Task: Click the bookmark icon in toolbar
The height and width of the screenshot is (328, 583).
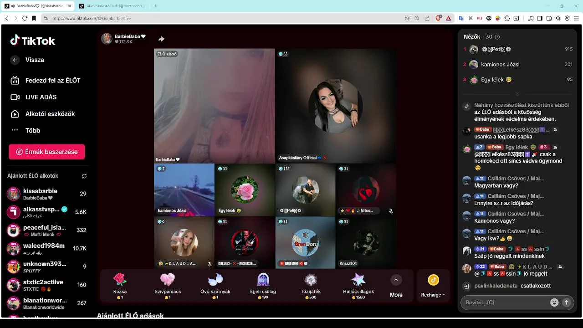Action: pyautogui.click(x=34, y=18)
